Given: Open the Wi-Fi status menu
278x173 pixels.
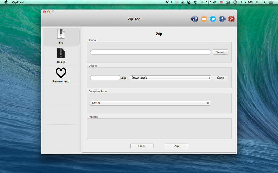Looking at the screenshot, I should 208,2.
